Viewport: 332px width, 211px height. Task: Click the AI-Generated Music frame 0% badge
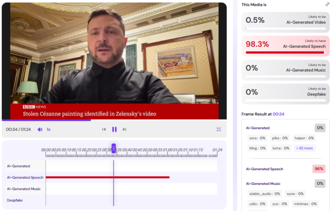click(x=320, y=184)
